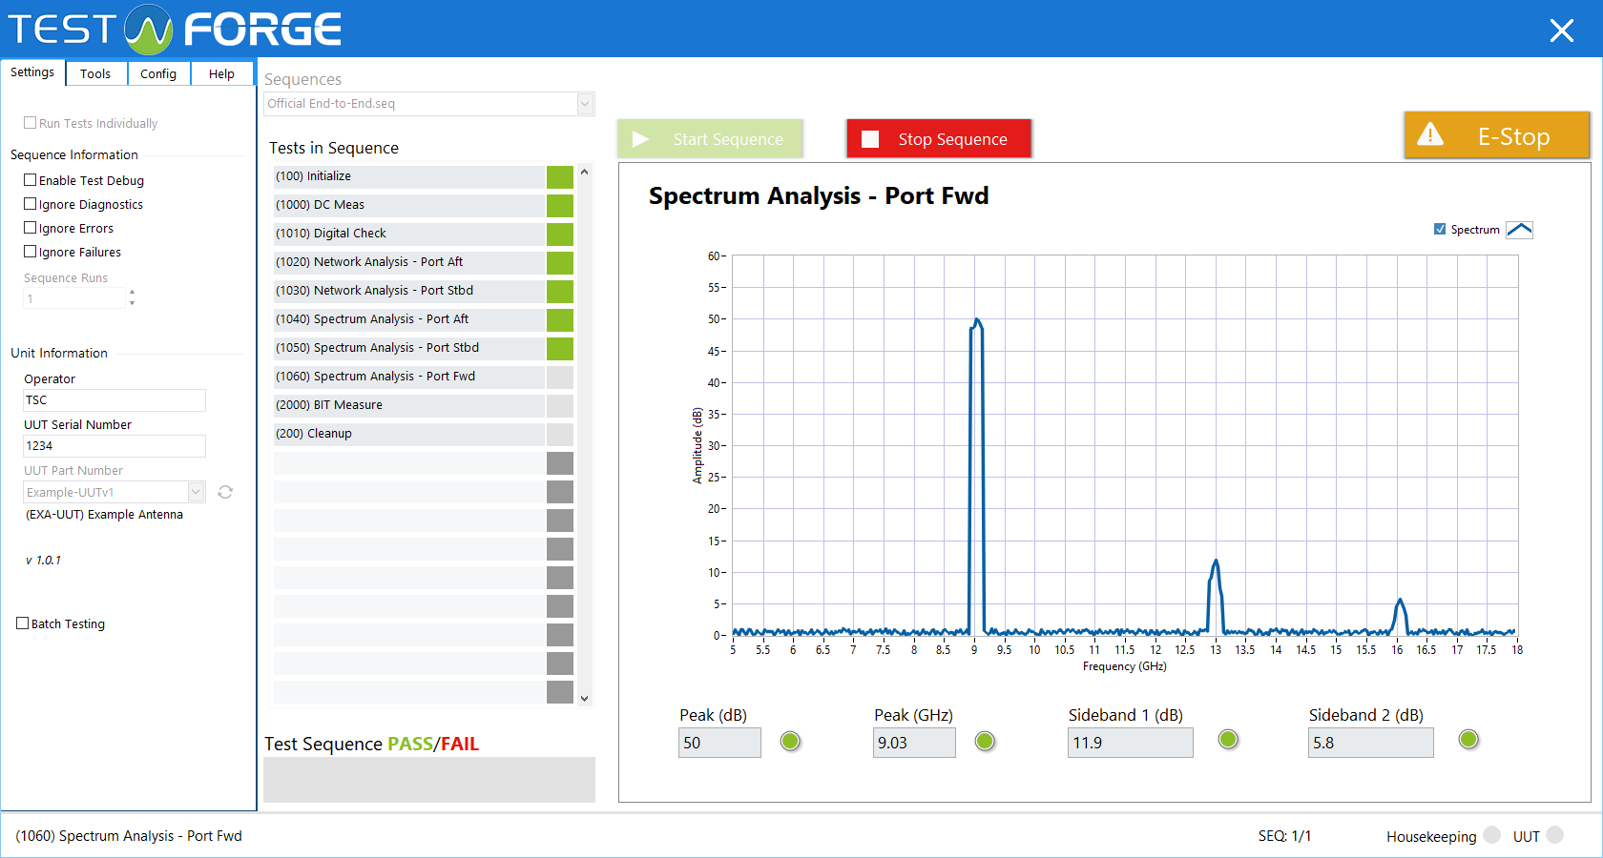The image size is (1603, 858).
Task: Uncheck the Spectrum plot visibility checkbox
Action: click(1440, 229)
